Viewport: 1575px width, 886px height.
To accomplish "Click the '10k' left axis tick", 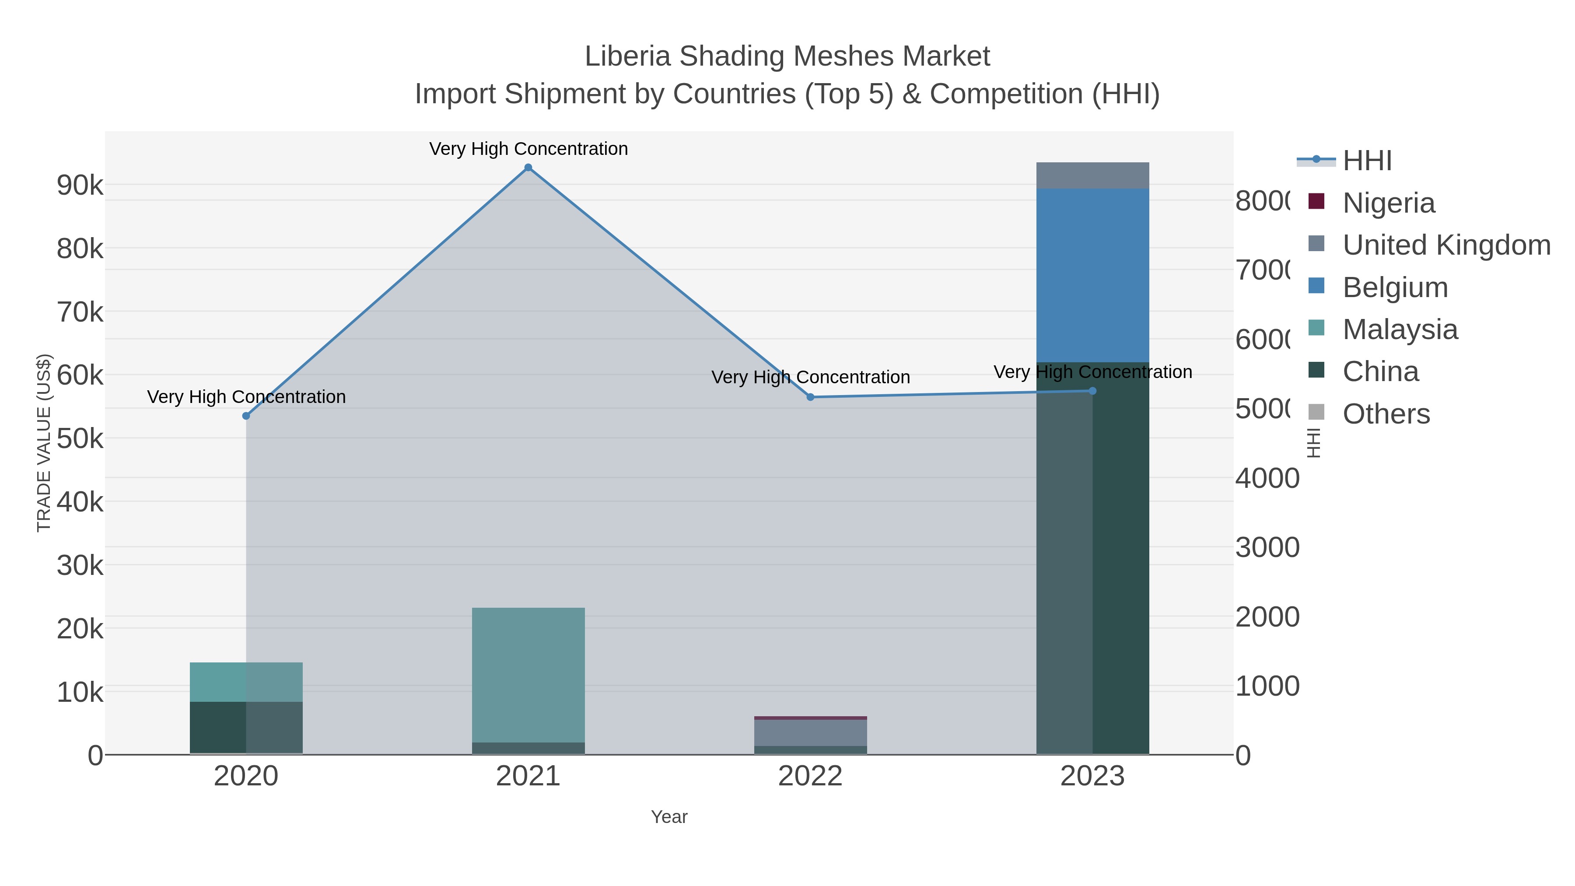I will coord(80,692).
